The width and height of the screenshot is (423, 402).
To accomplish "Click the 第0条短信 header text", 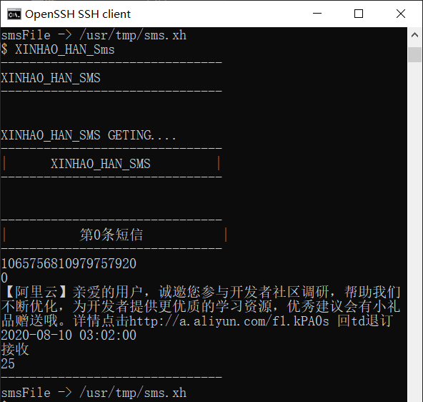I will [111, 235].
